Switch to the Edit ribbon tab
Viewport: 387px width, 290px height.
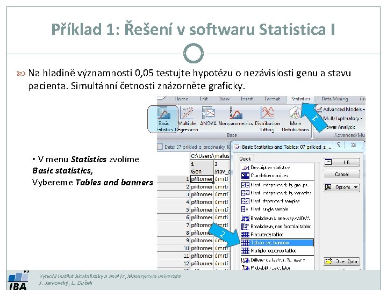(x=204, y=99)
